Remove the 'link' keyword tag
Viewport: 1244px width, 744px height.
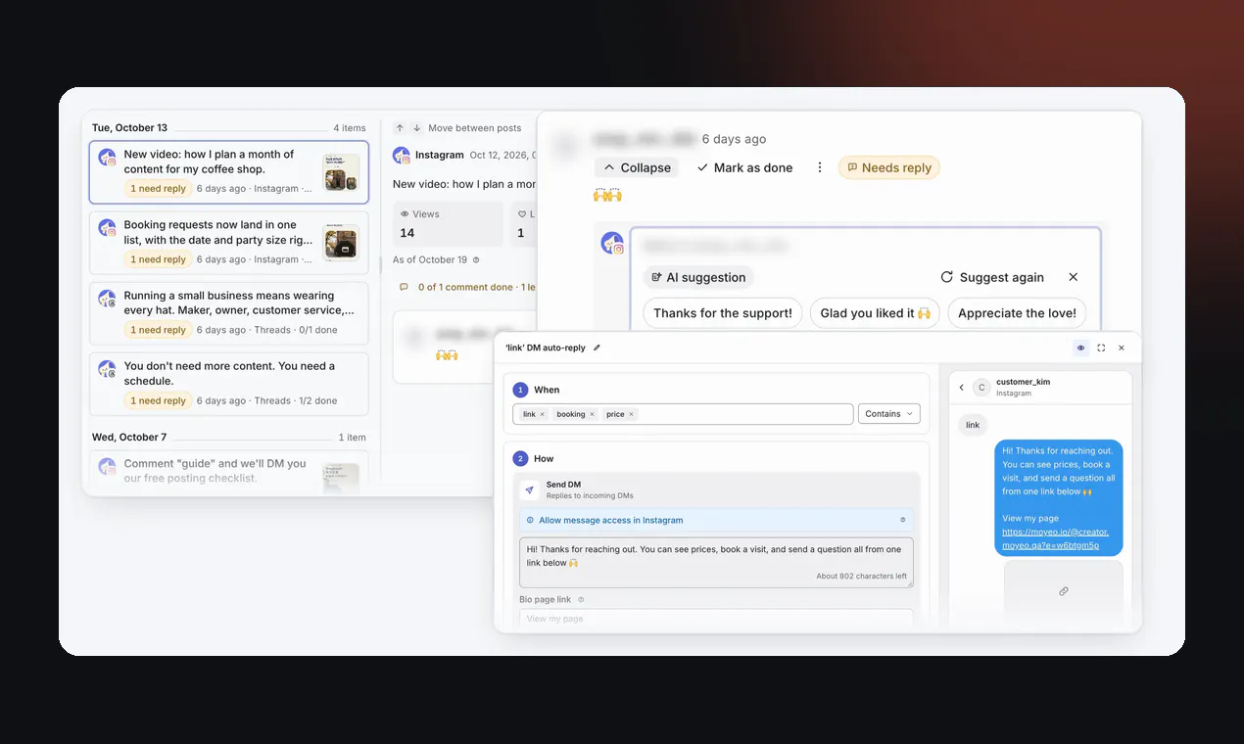[x=543, y=414]
